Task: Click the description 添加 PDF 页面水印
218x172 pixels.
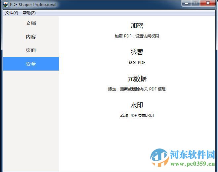Action: pyautogui.click(x=137, y=115)
